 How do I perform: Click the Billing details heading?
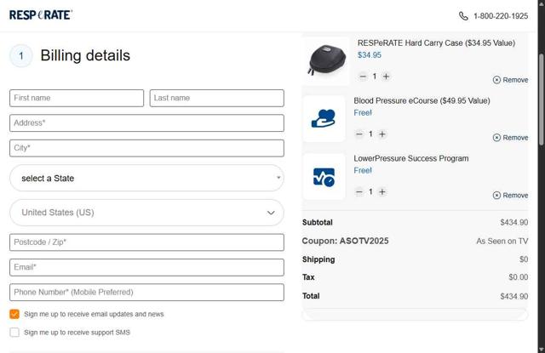(85, 55)
